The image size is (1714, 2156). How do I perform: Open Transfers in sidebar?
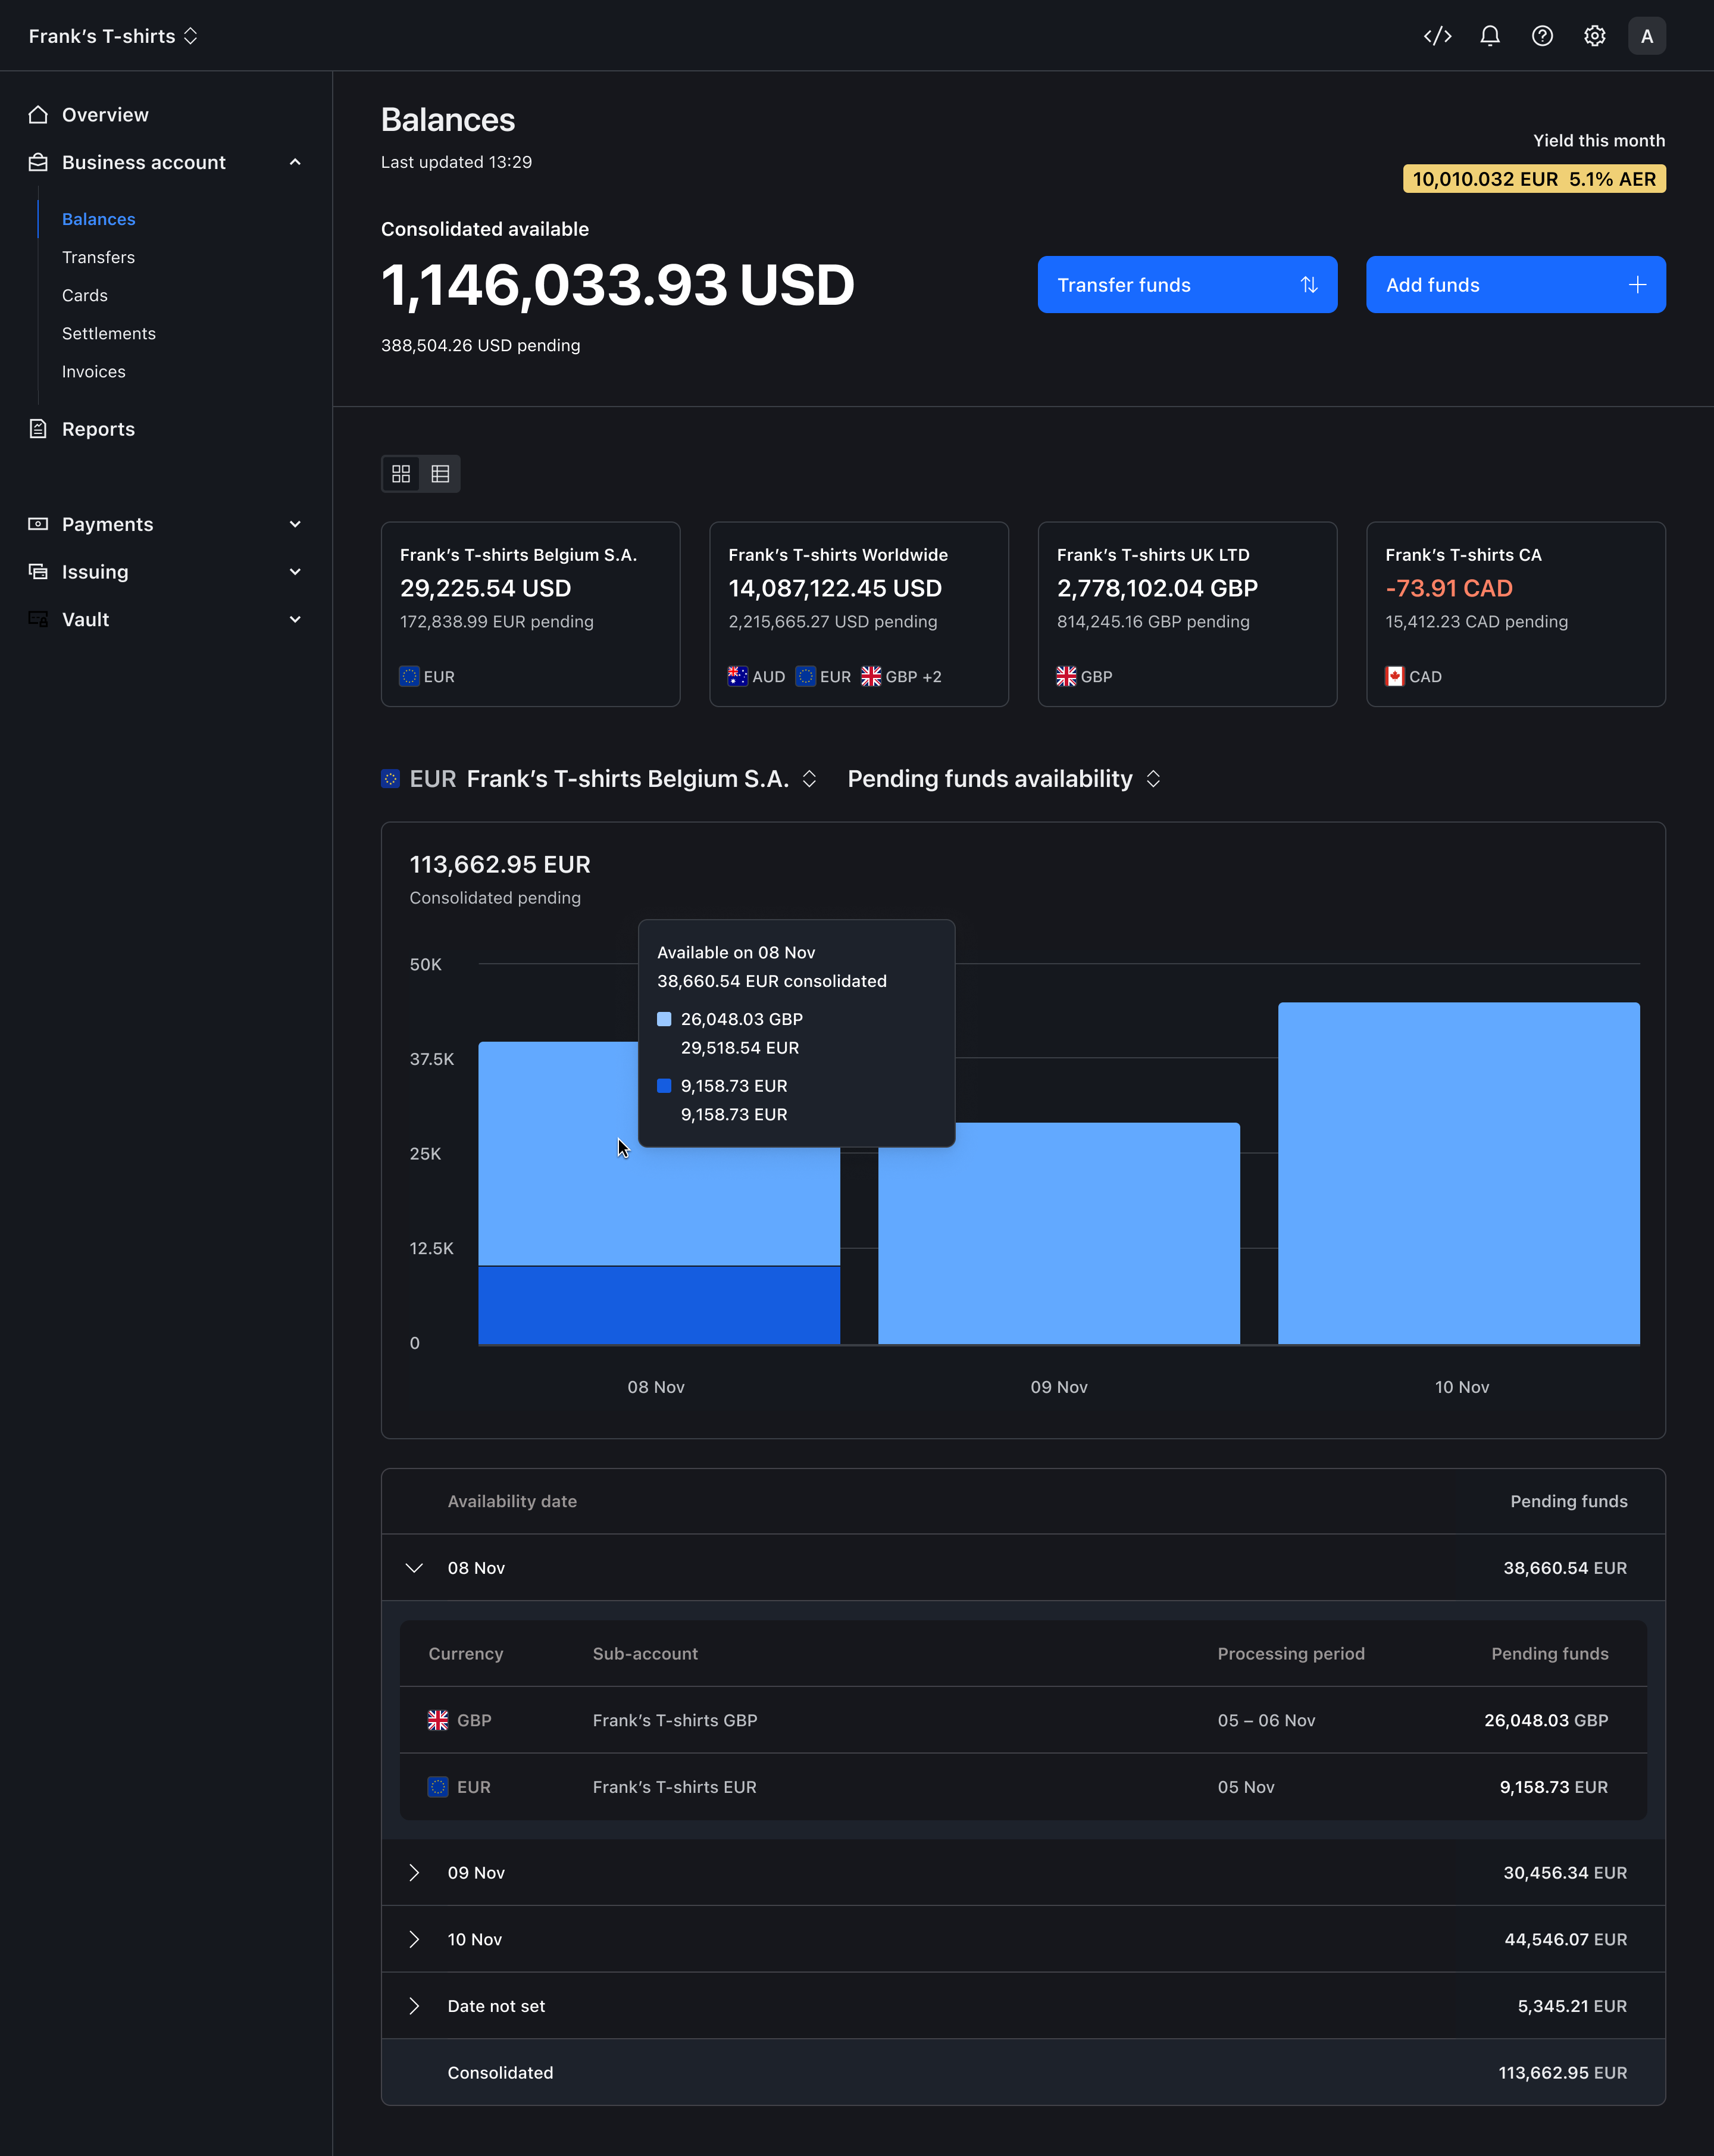98,257
